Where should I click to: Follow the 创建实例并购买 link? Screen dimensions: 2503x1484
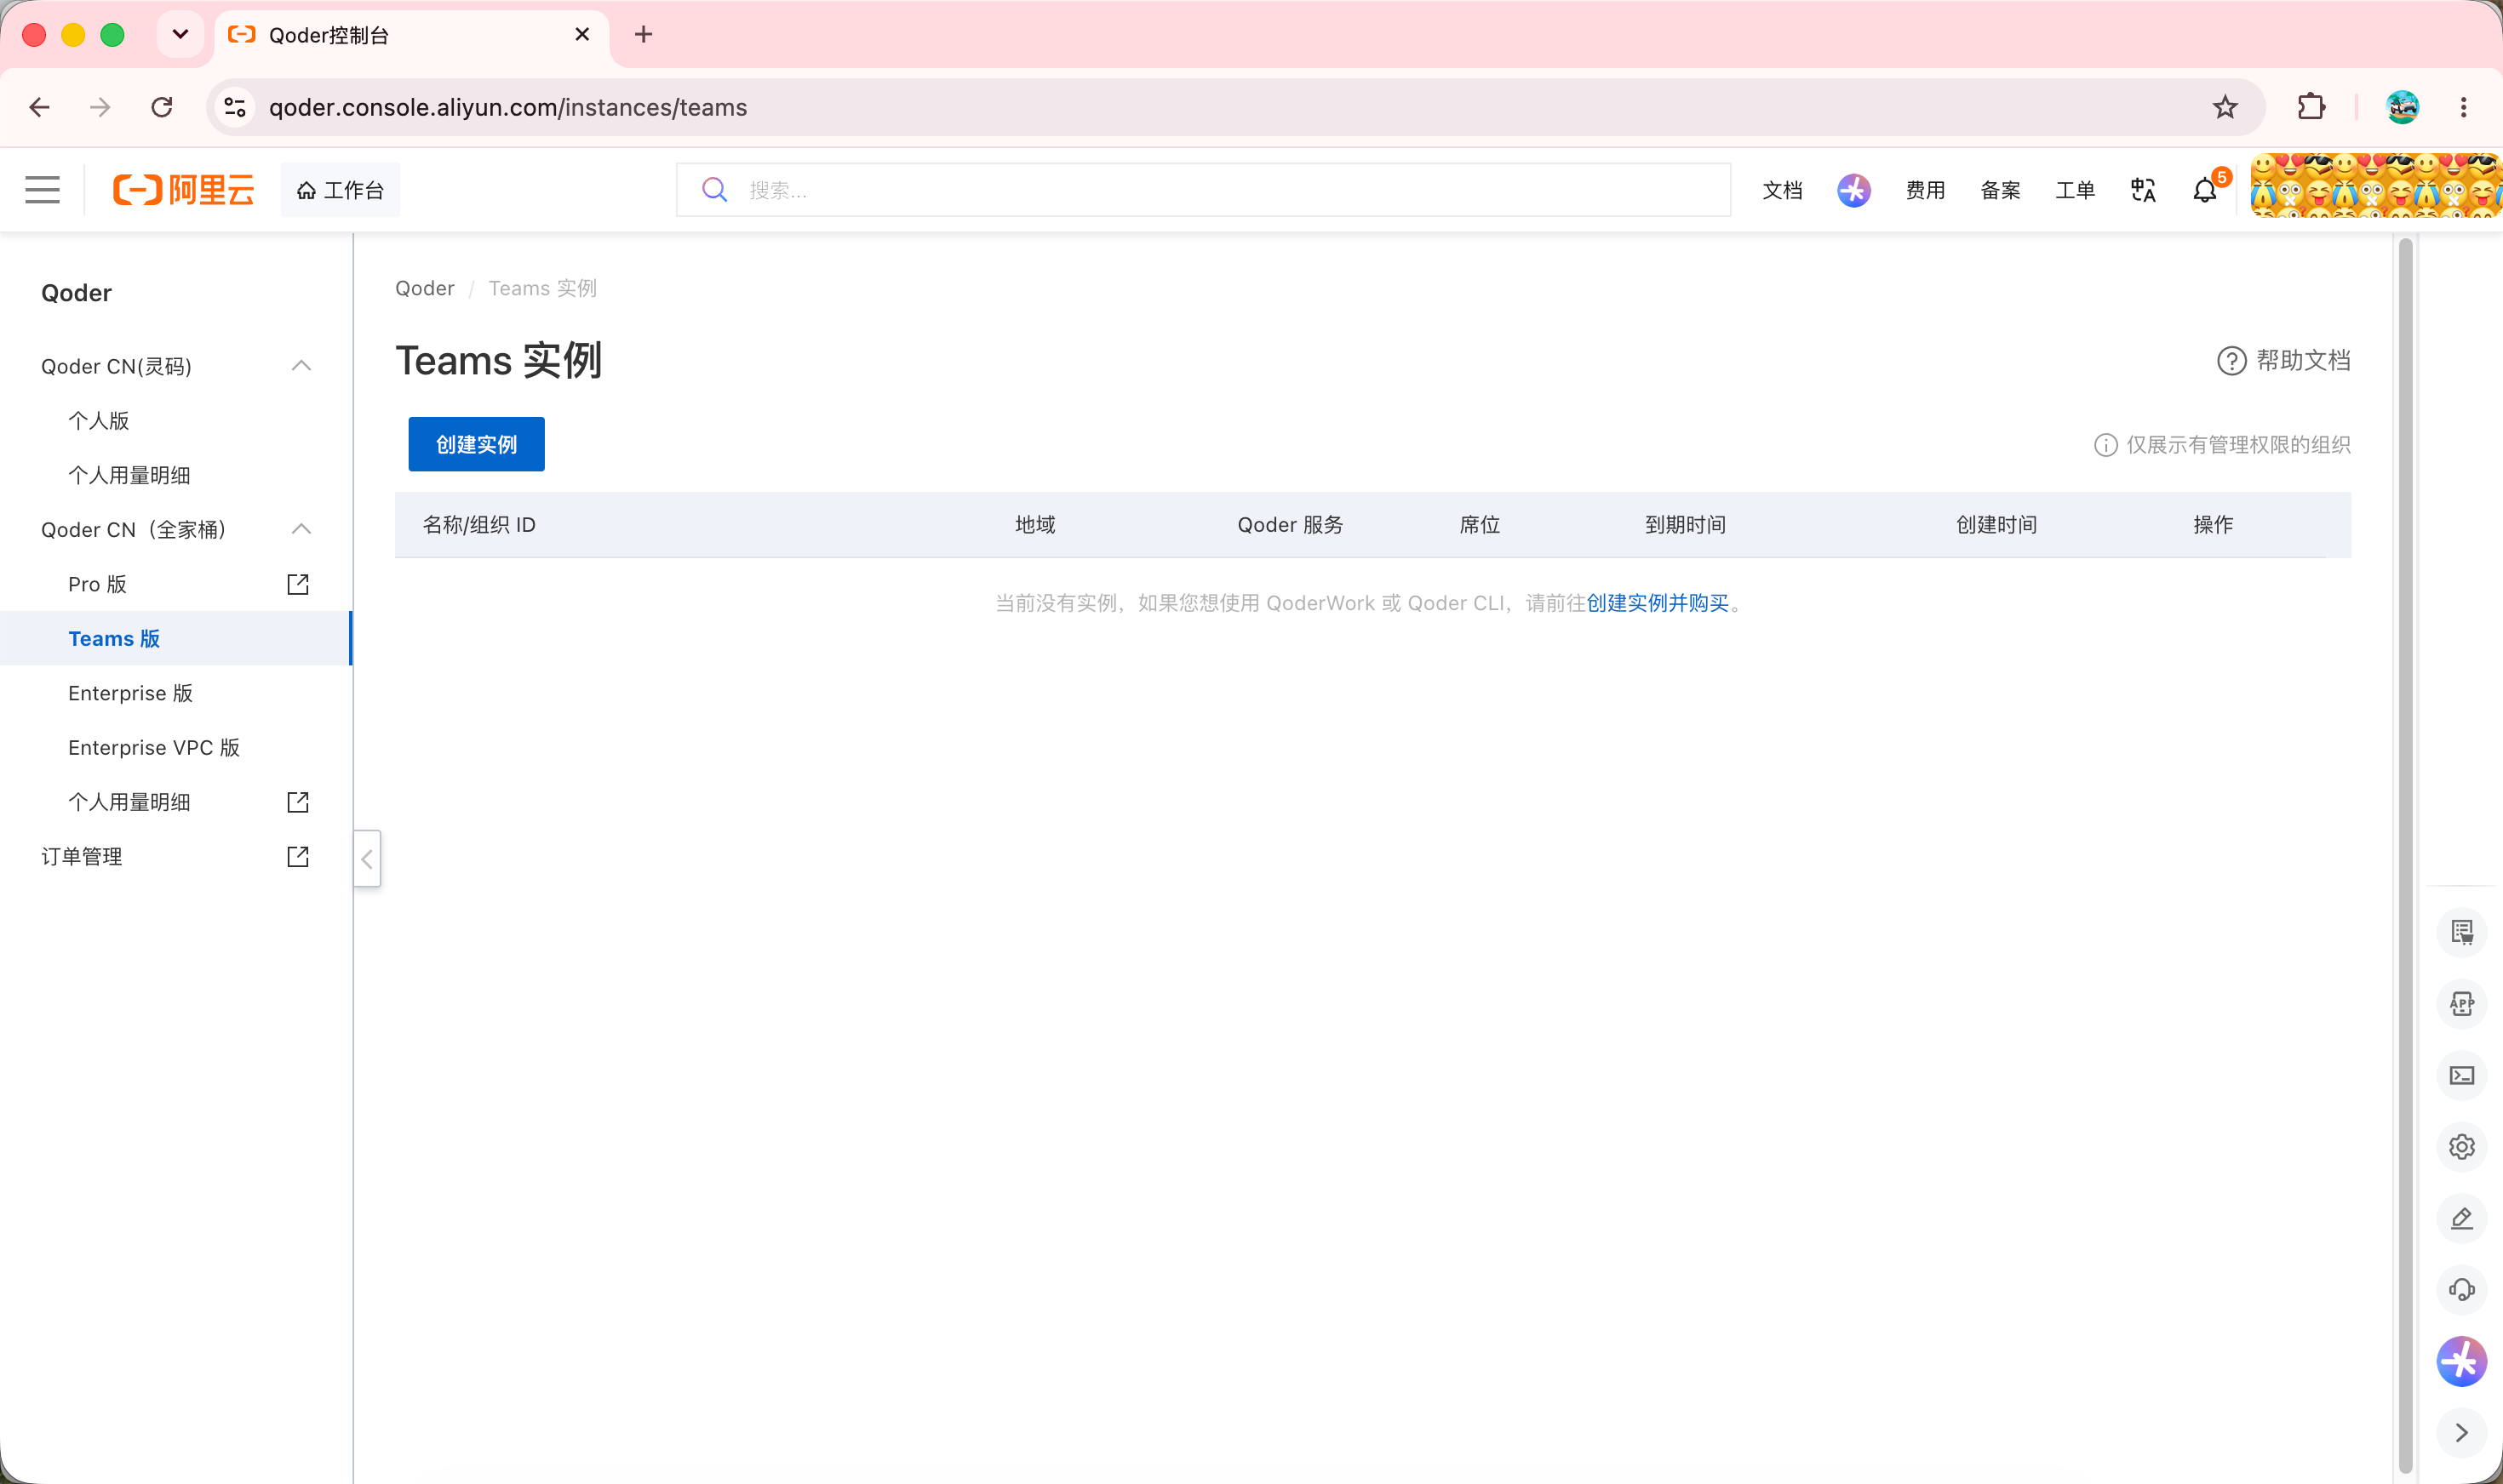tap(1658, 603)
